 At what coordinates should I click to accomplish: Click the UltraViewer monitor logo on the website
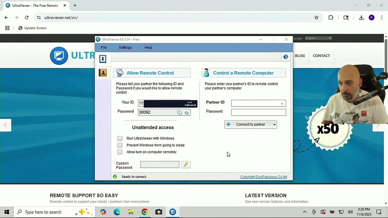59,56
